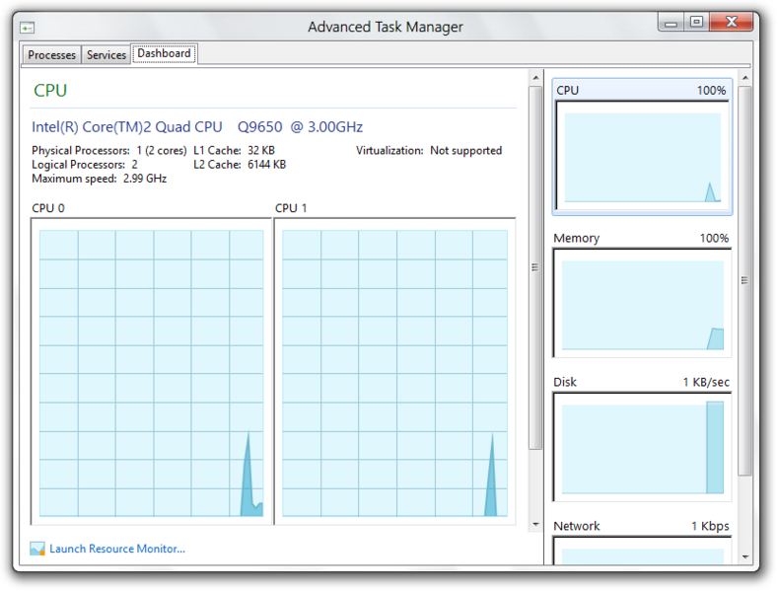
Task: Click the main panel scrollbar thumb
Action: tap(535, 266)
